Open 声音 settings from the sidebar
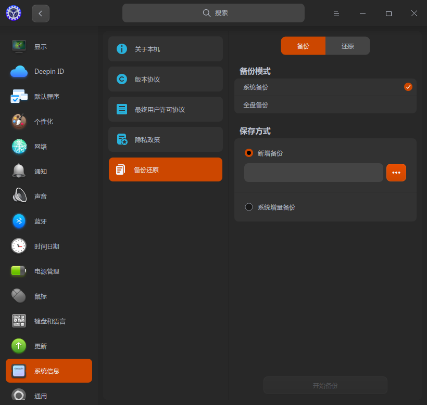 (x=19, y=196)
